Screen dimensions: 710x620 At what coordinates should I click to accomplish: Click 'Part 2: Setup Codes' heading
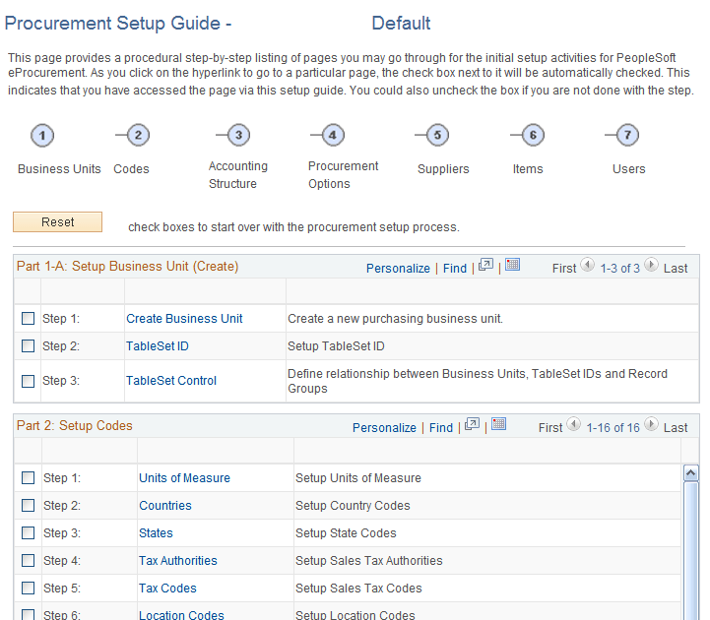(x=75, y=425)
